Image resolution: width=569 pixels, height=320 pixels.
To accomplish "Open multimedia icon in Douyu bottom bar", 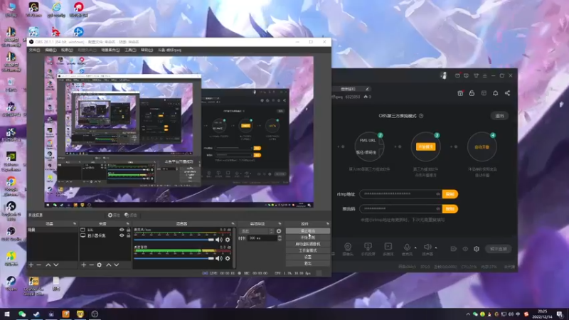I will click(388, 247).
